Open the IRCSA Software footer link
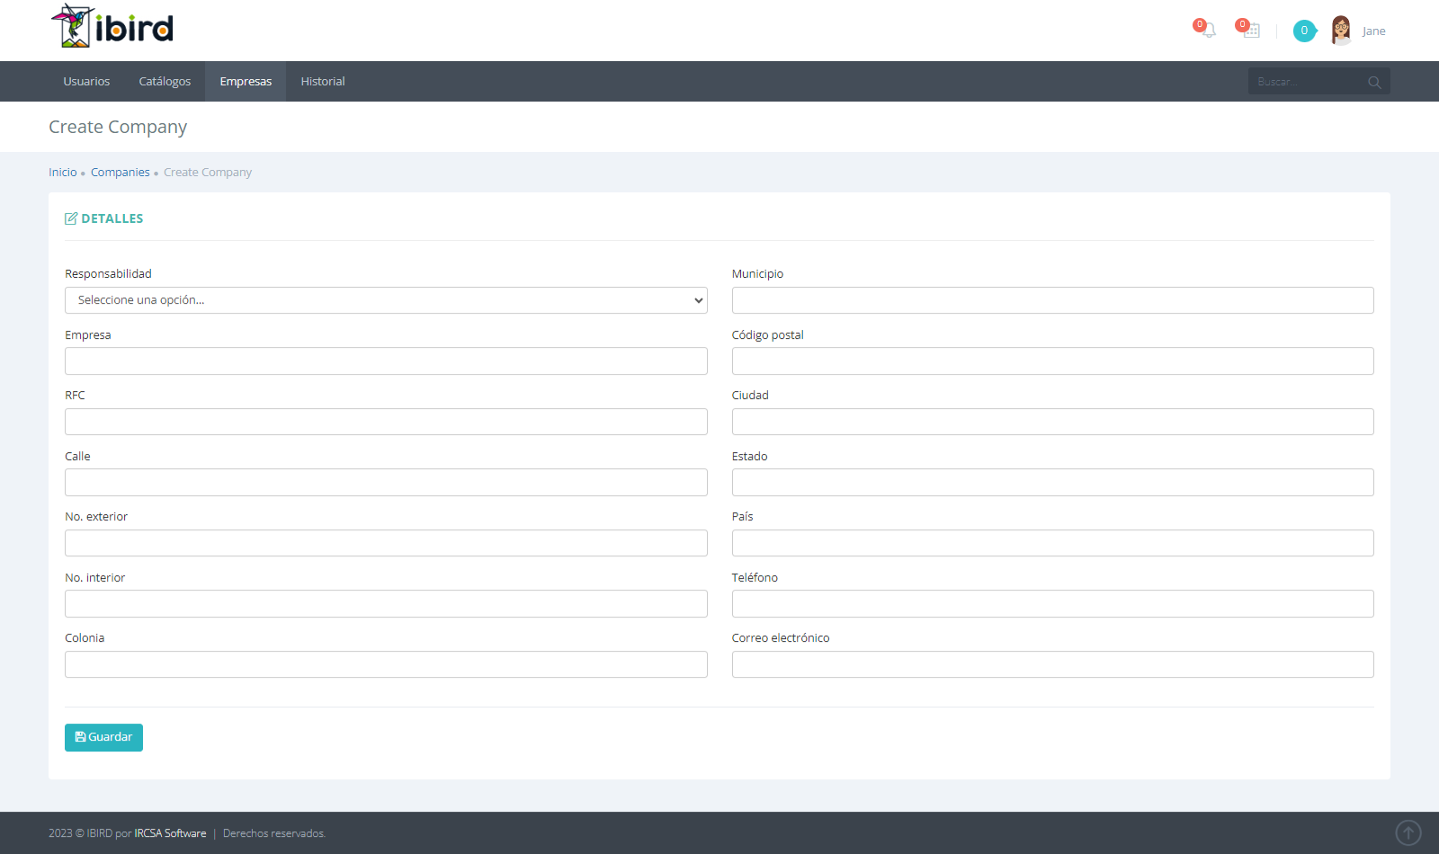1439x854 pixels. point(170,833)
